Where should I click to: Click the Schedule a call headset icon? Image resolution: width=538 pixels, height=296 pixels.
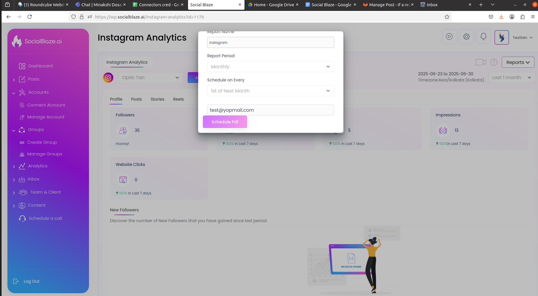[x=22, y=218]
